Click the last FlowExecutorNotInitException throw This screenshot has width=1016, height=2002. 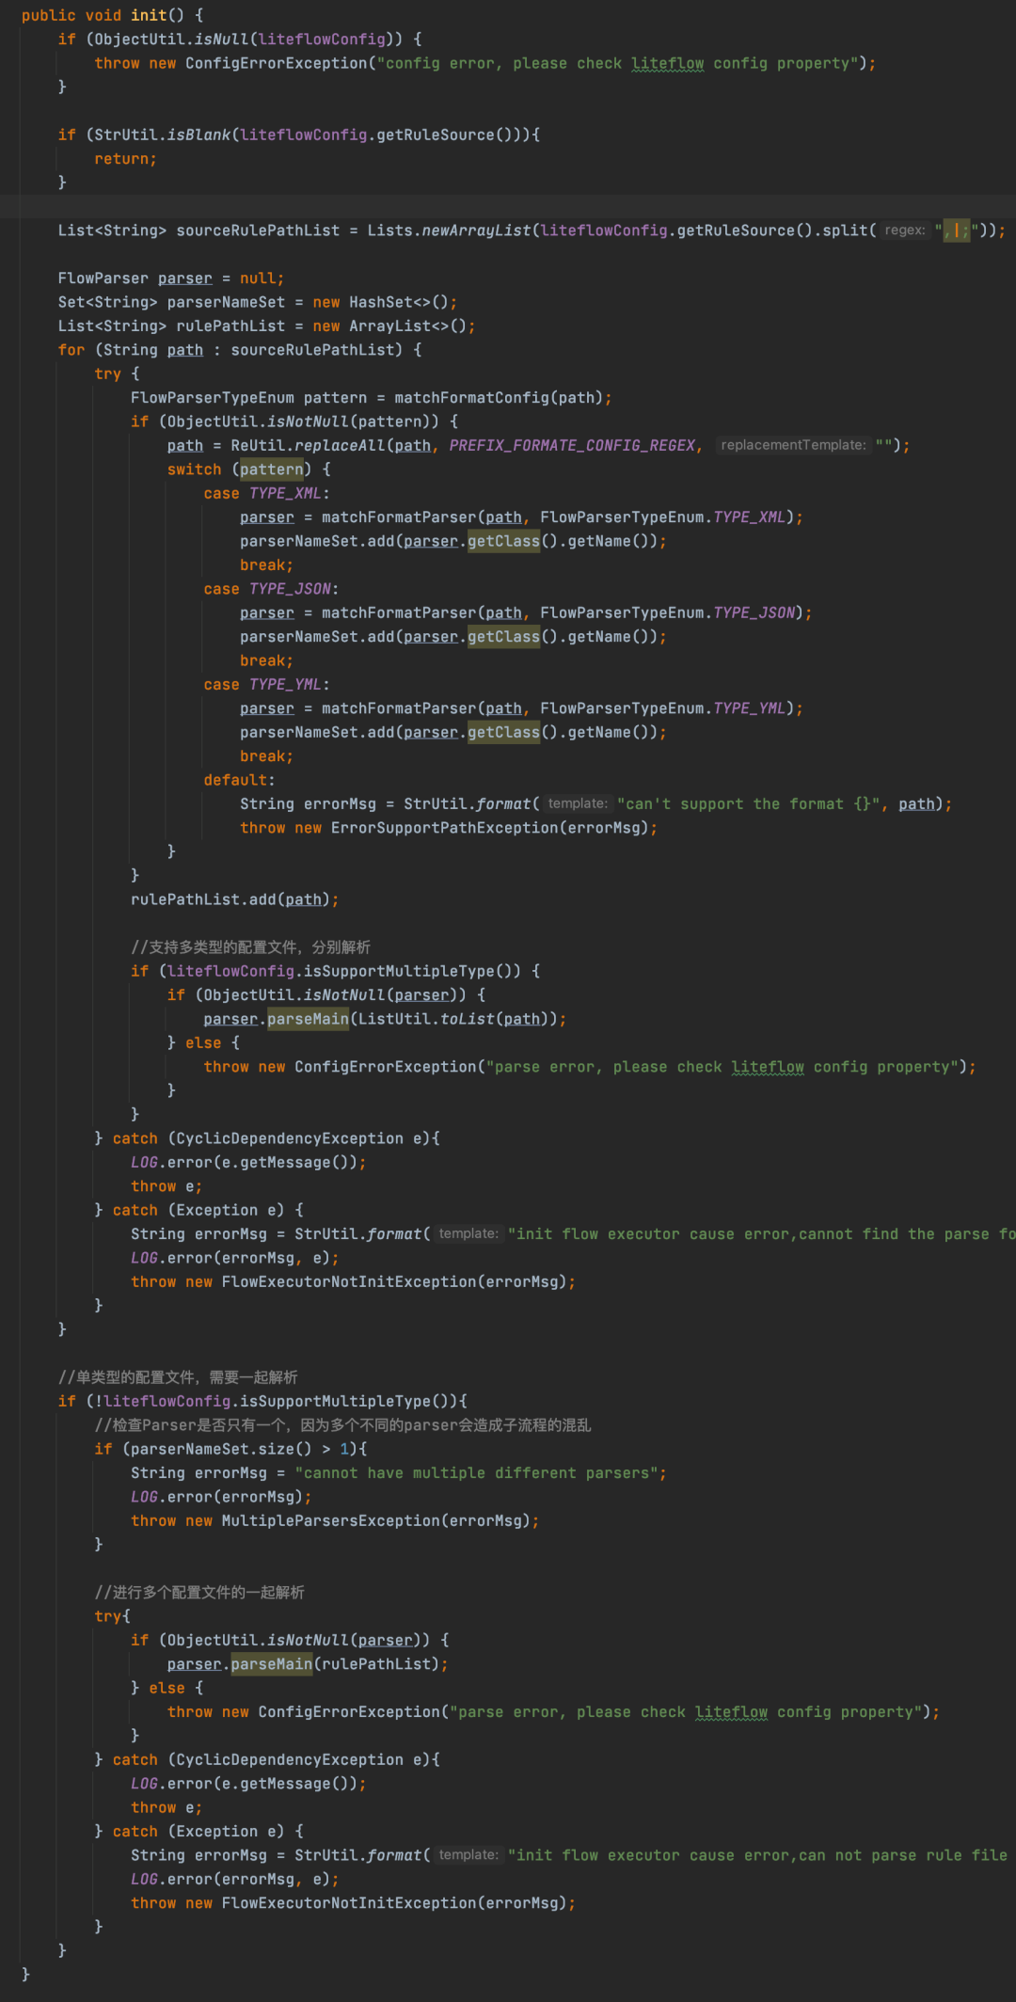[353, 1902]
